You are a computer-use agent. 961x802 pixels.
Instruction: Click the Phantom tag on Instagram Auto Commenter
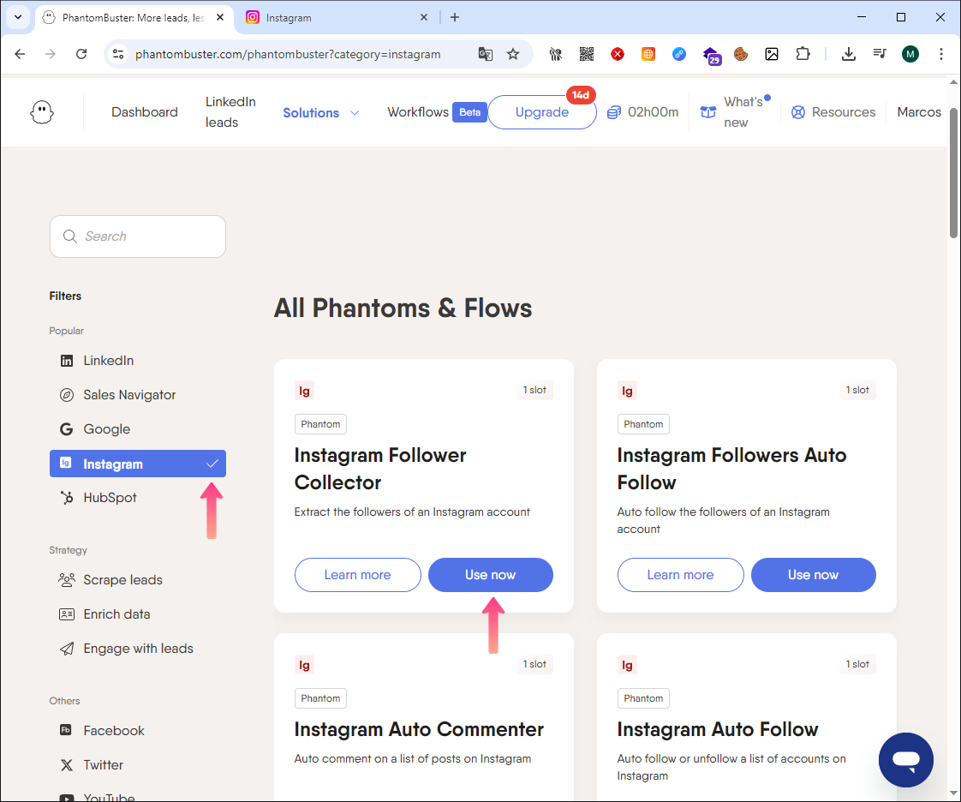coord(320,698)
